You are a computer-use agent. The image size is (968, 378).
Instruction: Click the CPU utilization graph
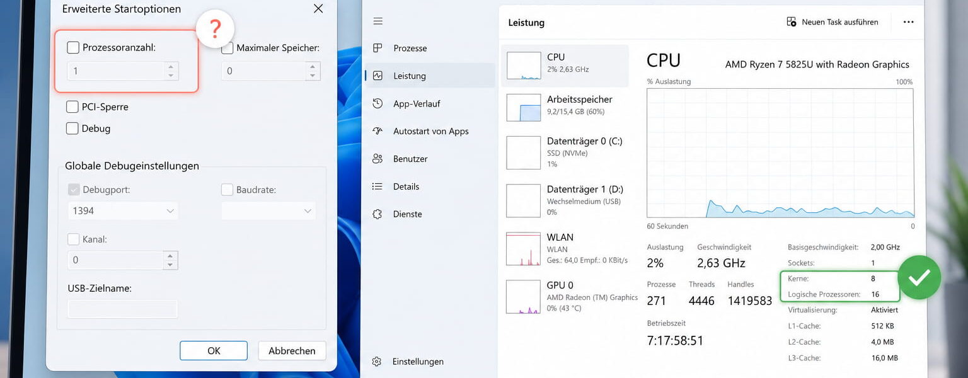coord(780,153)
